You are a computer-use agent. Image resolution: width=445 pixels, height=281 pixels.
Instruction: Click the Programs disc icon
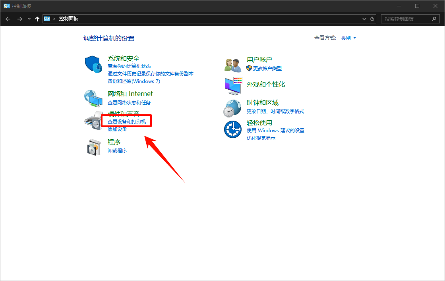point(93,147)
